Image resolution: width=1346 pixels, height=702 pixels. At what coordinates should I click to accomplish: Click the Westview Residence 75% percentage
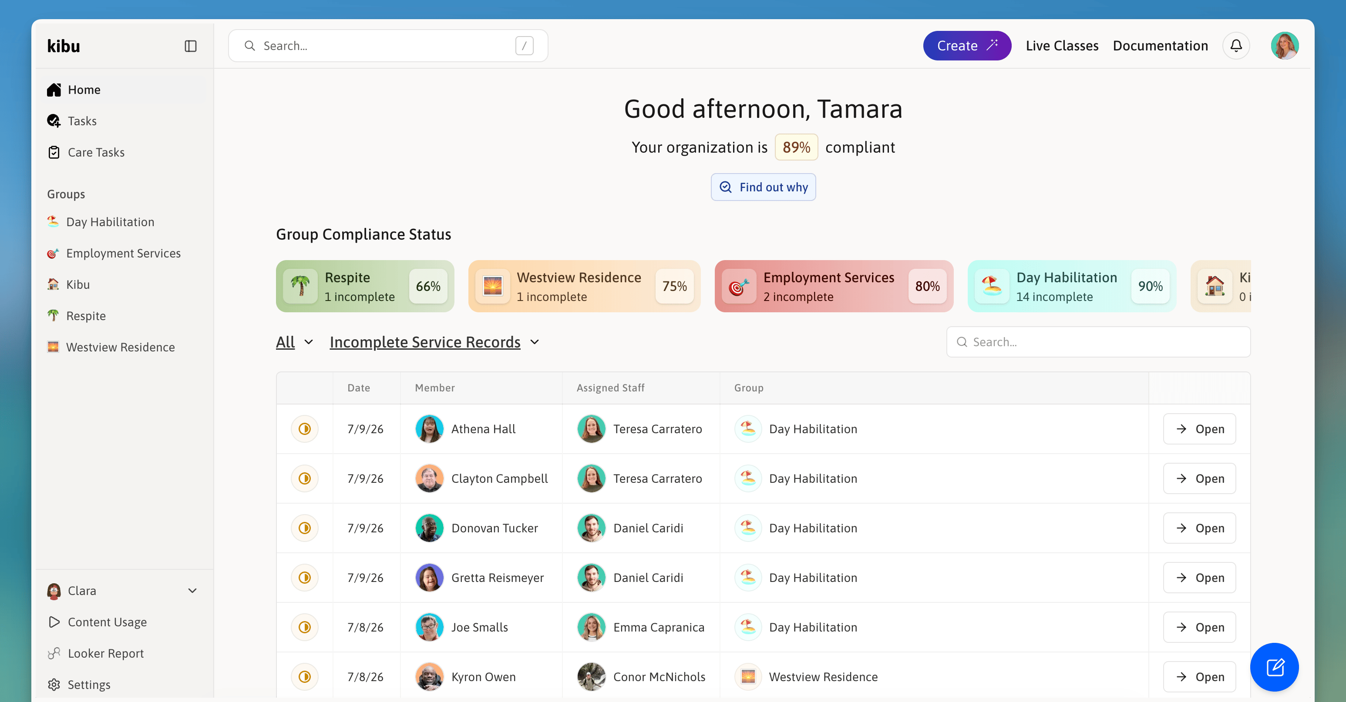coord(675,286)
